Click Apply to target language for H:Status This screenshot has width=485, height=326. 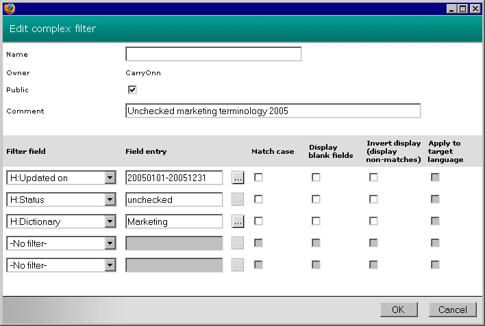coord(435,199)
